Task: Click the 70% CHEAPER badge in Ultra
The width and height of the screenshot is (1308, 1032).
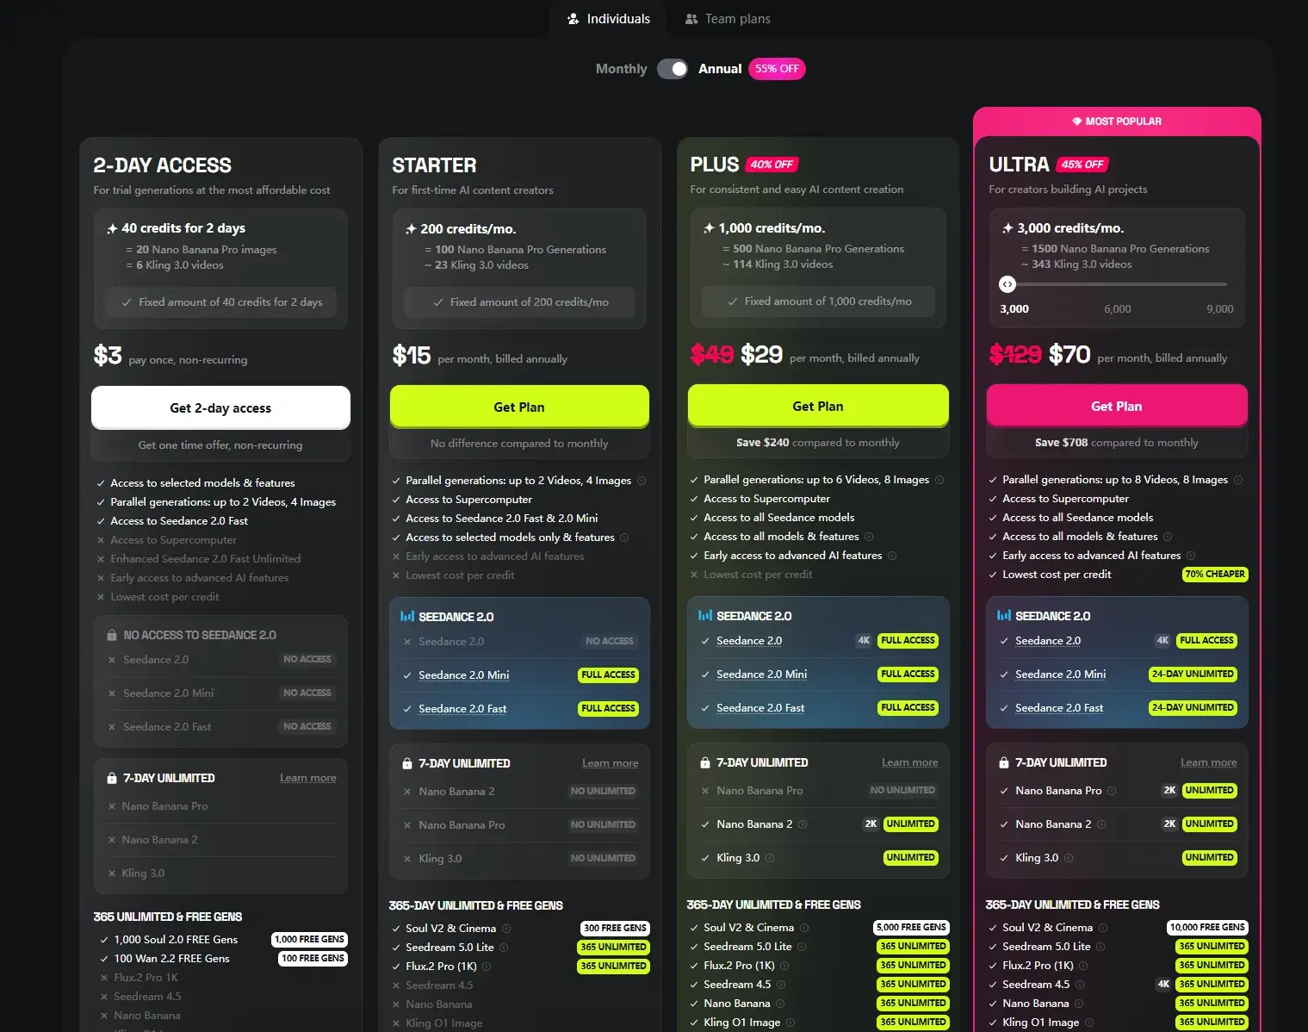Action: point(1215,574)
